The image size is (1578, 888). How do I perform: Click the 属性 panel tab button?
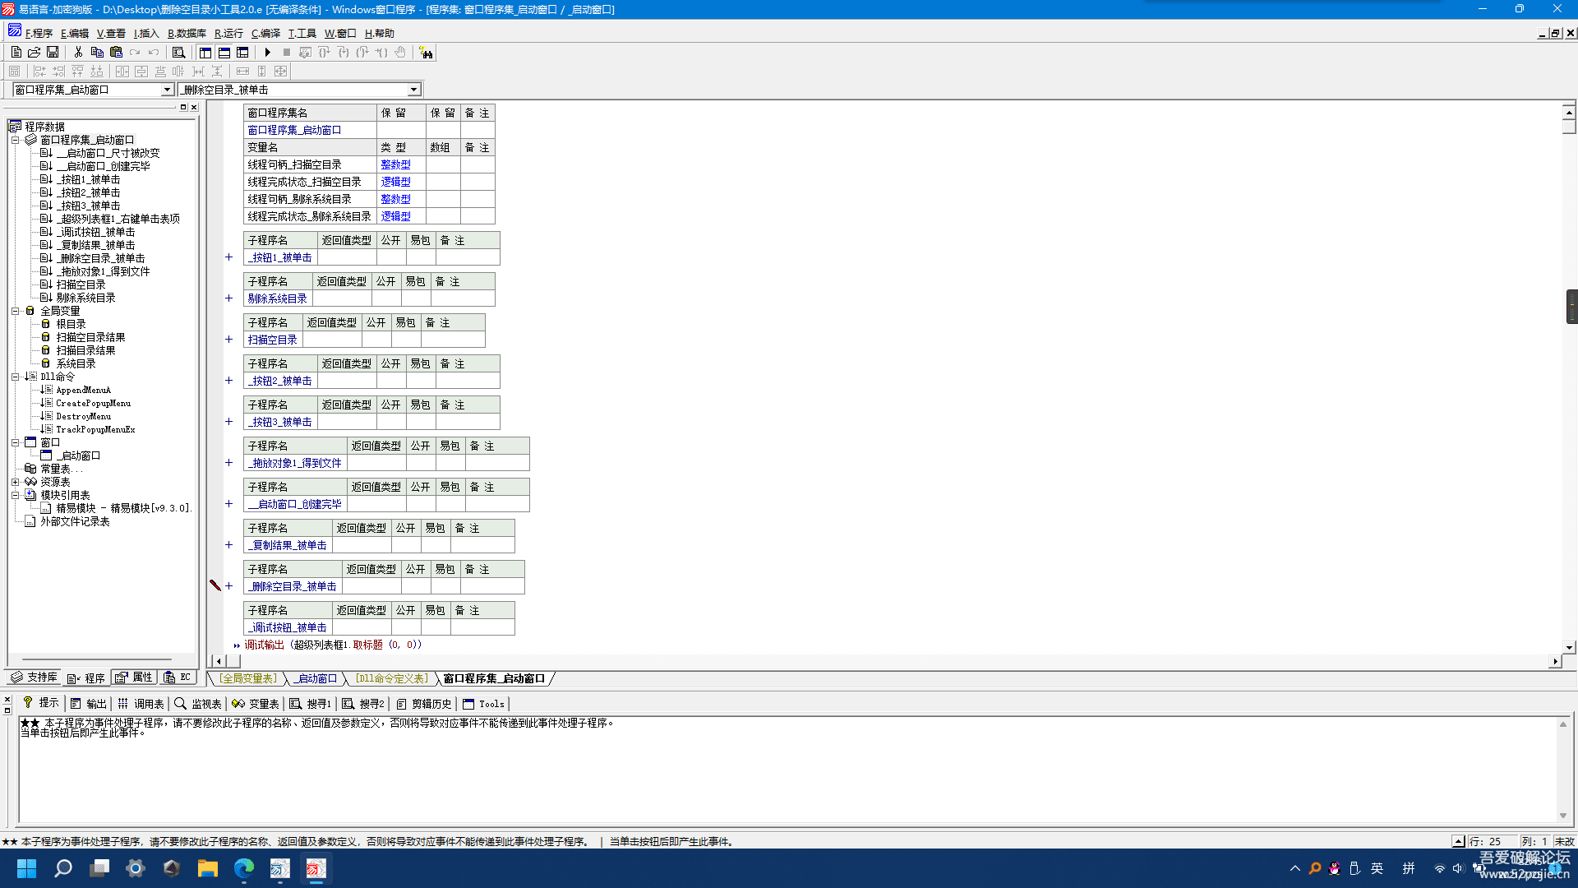pos(135,678)
